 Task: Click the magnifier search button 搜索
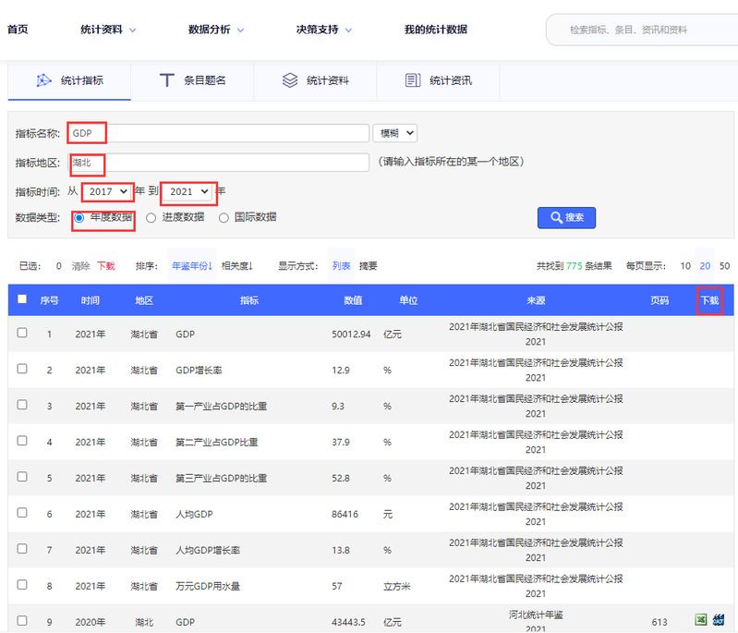(x=566, y=217)
